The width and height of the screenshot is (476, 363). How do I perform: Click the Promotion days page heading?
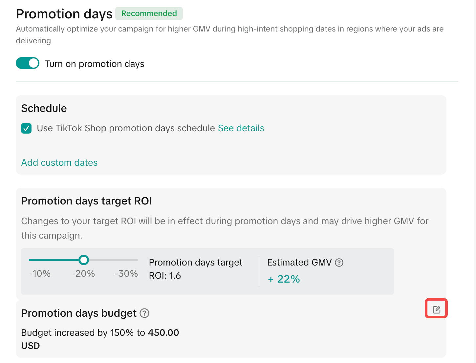pos(64,14)
